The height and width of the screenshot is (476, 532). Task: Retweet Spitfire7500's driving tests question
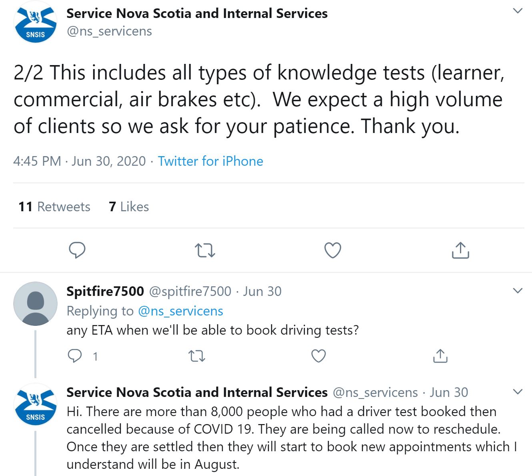coord(196,356)
